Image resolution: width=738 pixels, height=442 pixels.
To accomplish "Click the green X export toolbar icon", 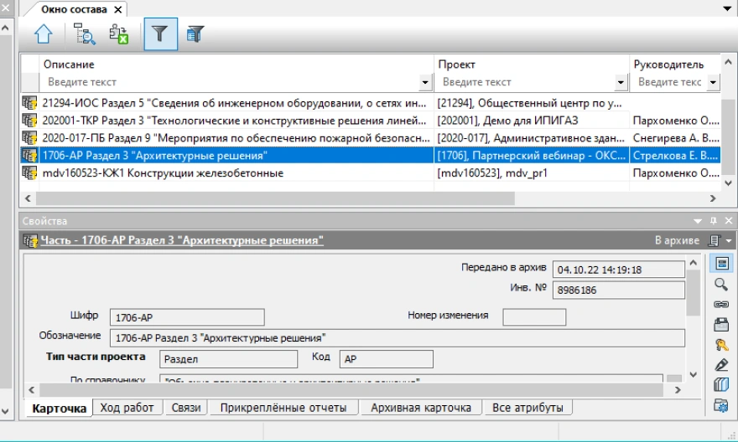I will pyautogui.click(x=118, y=34).
